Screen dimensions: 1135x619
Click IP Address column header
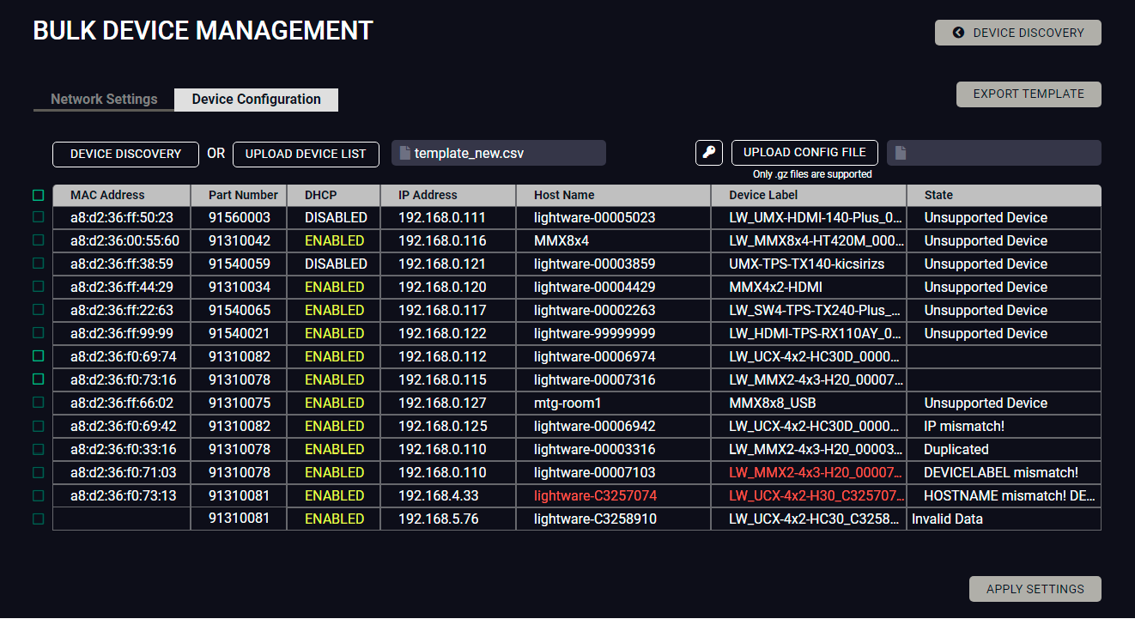click(448, 195)
